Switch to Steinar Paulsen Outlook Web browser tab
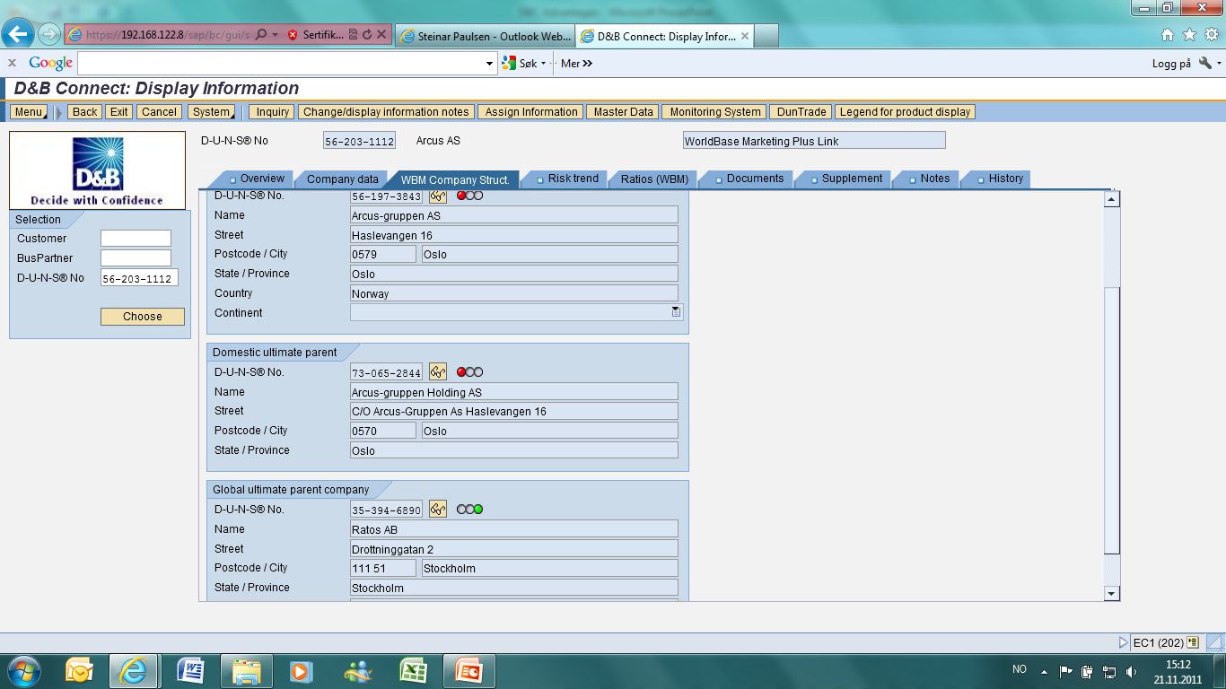This screenshot has width=1226, height=689. (x=485, y=36)
